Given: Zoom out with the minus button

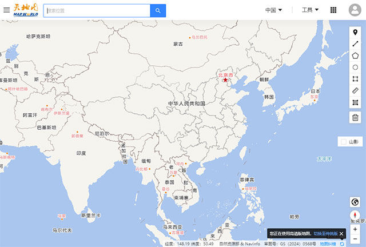Looking at the screenshot, I should pyautogui.click(x=355, y=239).
